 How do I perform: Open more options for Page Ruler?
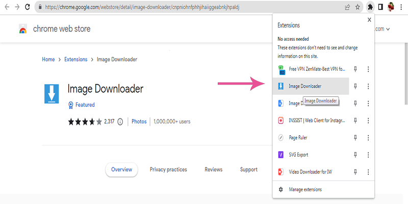[368, 138]
